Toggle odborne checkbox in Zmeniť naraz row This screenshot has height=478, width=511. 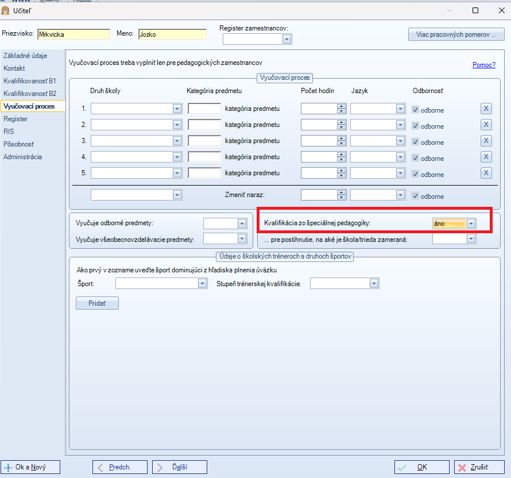coord(416,196)
